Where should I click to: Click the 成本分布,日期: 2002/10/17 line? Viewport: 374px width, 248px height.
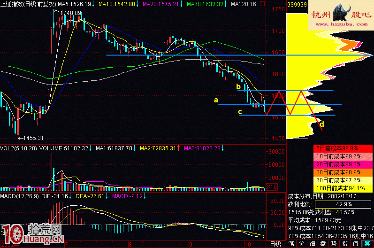(x=322, y=196)
